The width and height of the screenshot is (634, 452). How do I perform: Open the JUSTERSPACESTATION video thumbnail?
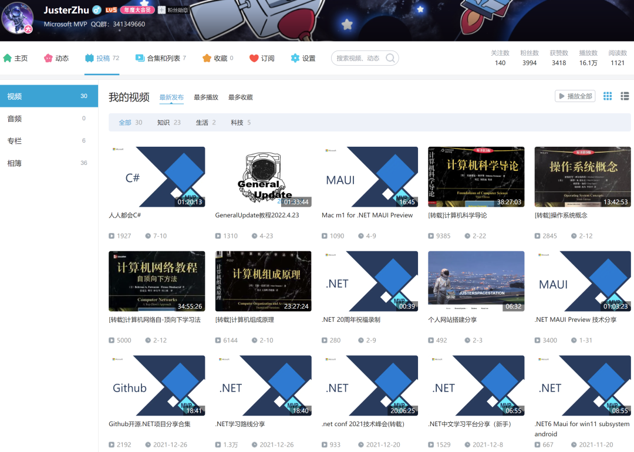pos(476,281)
